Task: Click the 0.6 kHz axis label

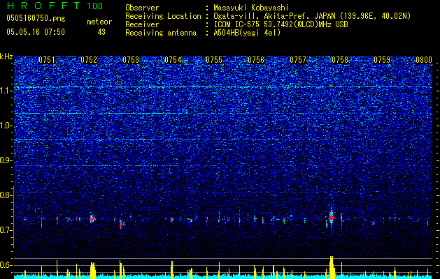Action: [6, 265]
